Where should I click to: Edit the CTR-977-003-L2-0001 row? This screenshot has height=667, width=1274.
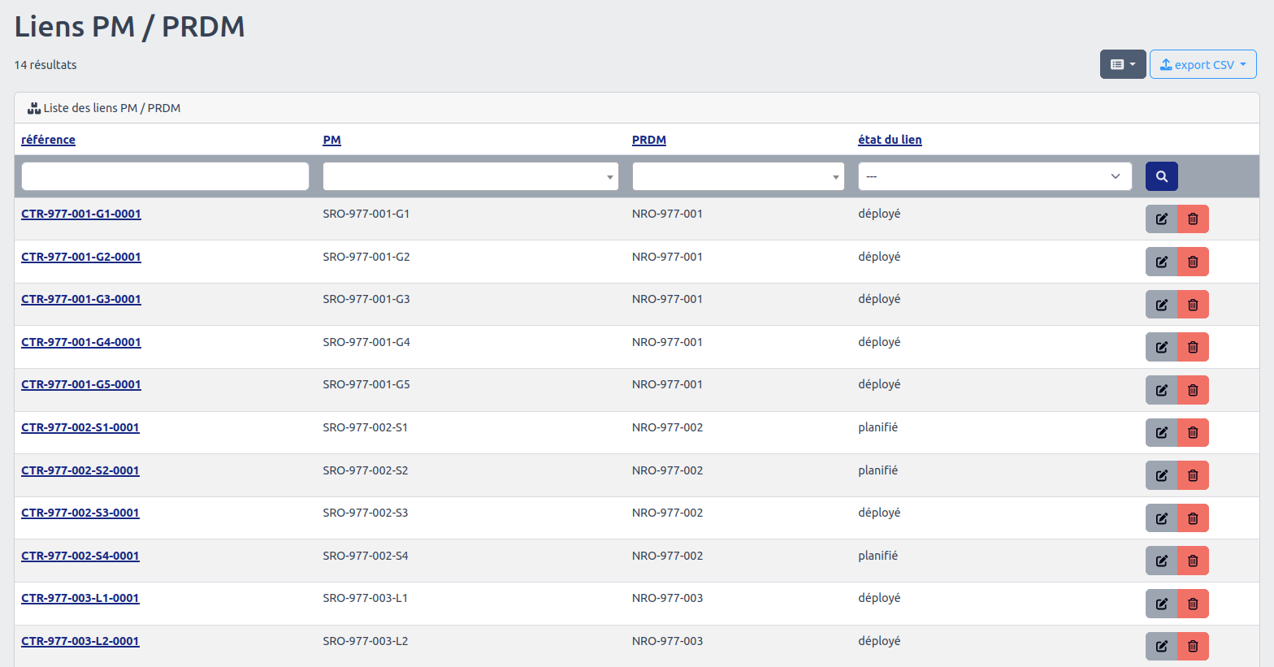coord(1161,646)
